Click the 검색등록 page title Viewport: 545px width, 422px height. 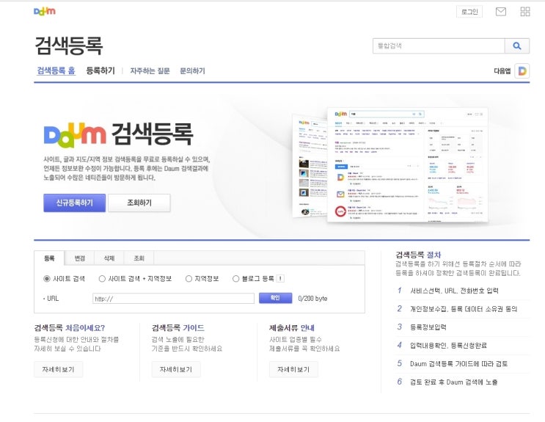point(69,46)
